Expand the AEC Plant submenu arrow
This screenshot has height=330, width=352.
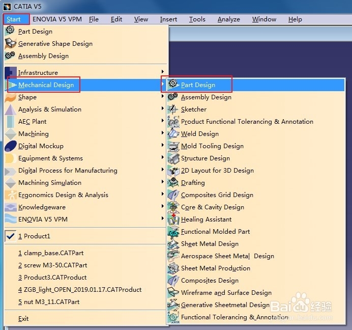click(x=163, y=121)
